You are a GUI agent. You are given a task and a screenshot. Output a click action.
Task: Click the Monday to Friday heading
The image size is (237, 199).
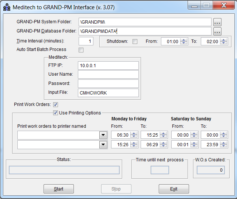[129, 119]
